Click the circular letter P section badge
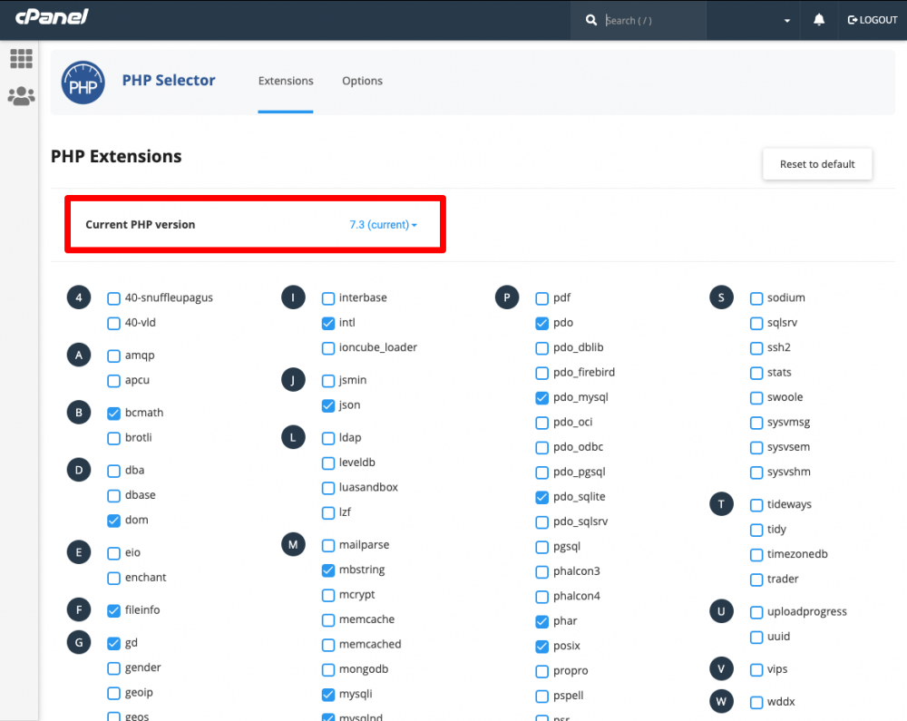This screenshot has width=907, height=721. 507,297
